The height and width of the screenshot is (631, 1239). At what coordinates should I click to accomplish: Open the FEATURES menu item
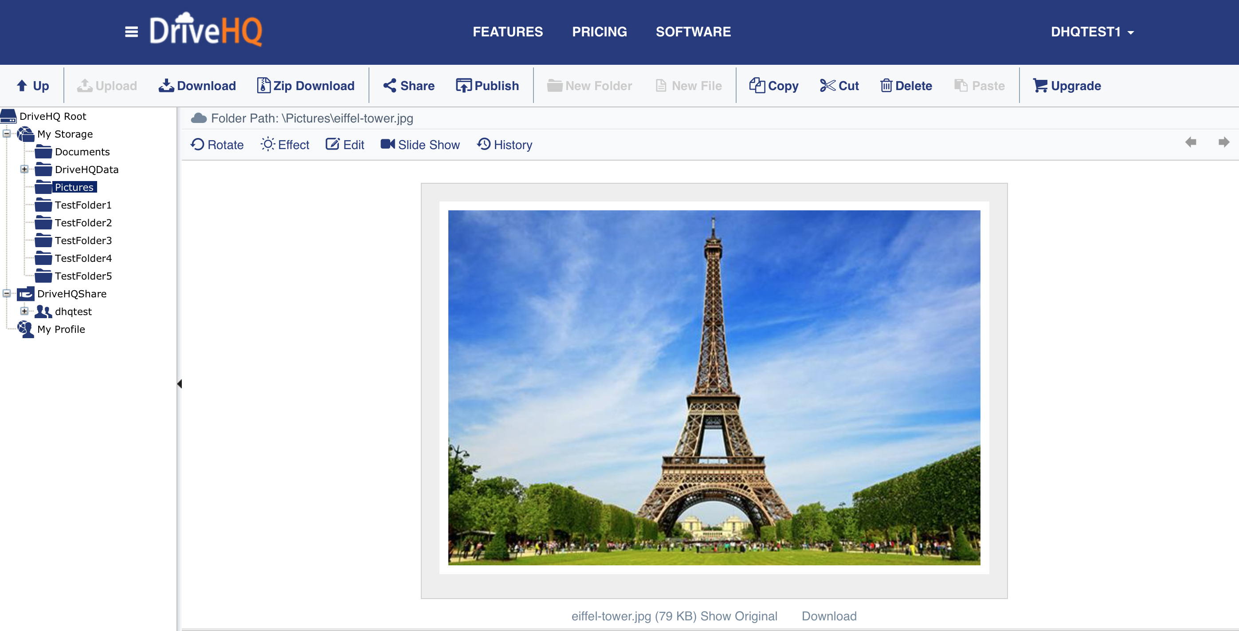click(x=507, y=32)
